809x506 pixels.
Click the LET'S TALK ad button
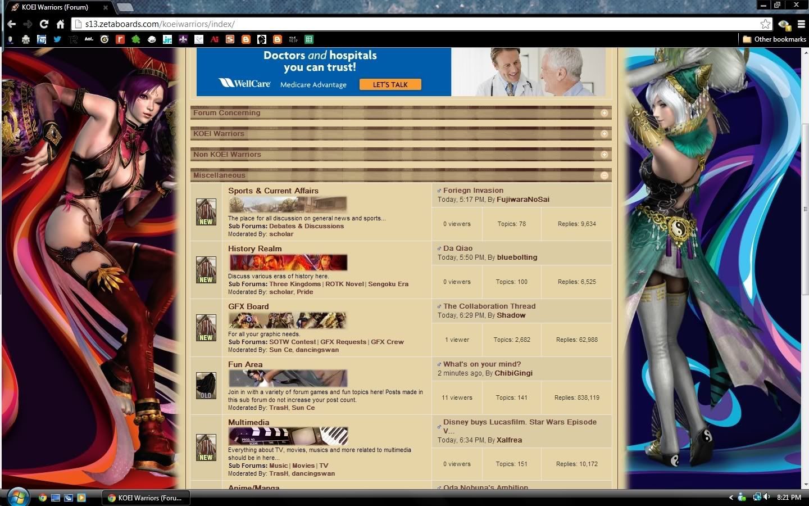[390, 84]
